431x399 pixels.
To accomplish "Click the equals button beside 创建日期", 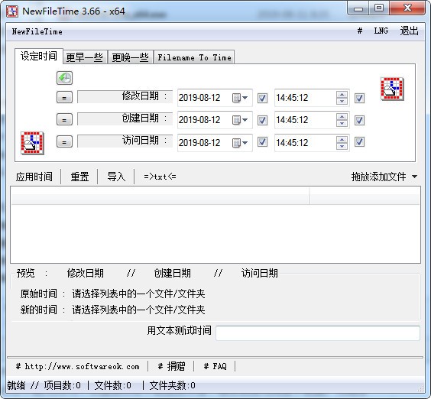I will (64, 119).
